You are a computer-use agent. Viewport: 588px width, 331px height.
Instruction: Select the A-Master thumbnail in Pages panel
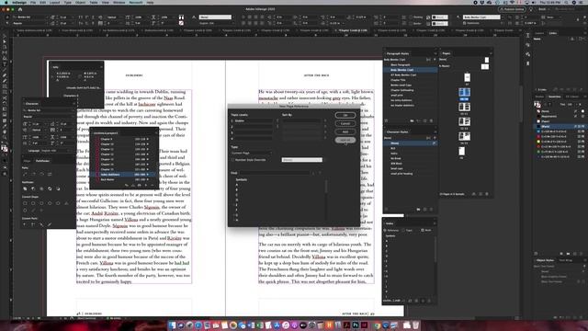tap(484, 67)
